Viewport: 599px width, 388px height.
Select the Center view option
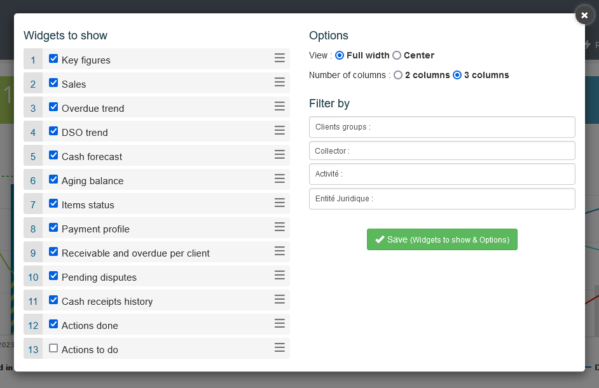coord(397,55)
